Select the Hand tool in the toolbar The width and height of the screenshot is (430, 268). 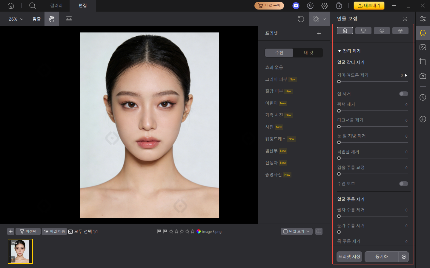[51, 19]
